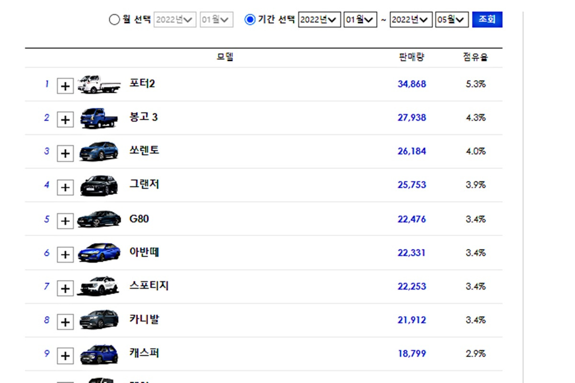Click the 26,184 sales figure
This screenshot has width=575, height=383.
(412, 151)
